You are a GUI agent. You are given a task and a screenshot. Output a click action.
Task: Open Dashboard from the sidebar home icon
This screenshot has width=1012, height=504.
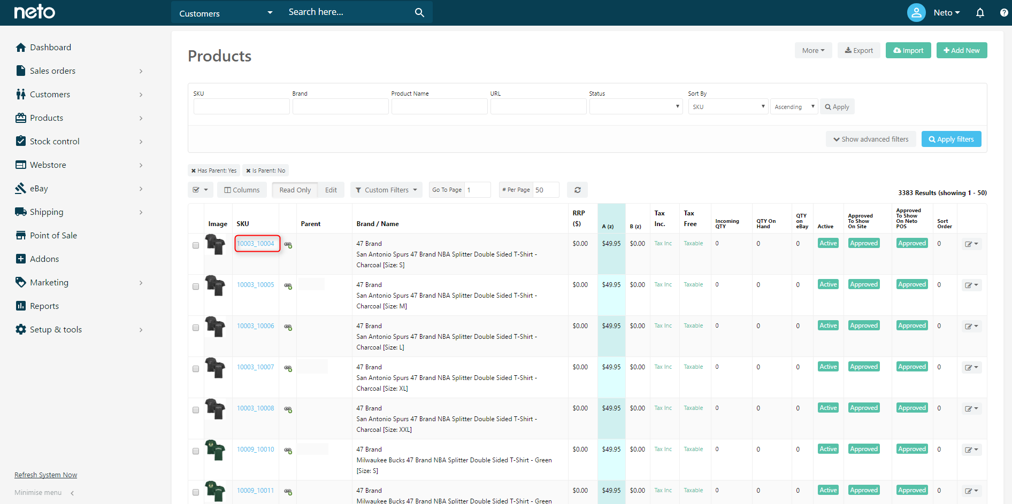point(21,48)
